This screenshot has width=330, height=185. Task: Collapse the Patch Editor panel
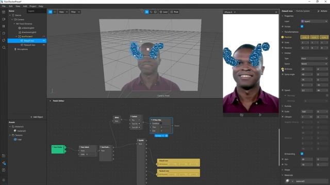coord(50,101)
